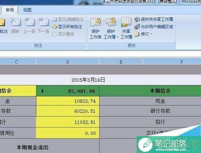This screenshot has width=201, height=153.
Task: Select the green 本期结余 header cell
Action: point(150,91)
